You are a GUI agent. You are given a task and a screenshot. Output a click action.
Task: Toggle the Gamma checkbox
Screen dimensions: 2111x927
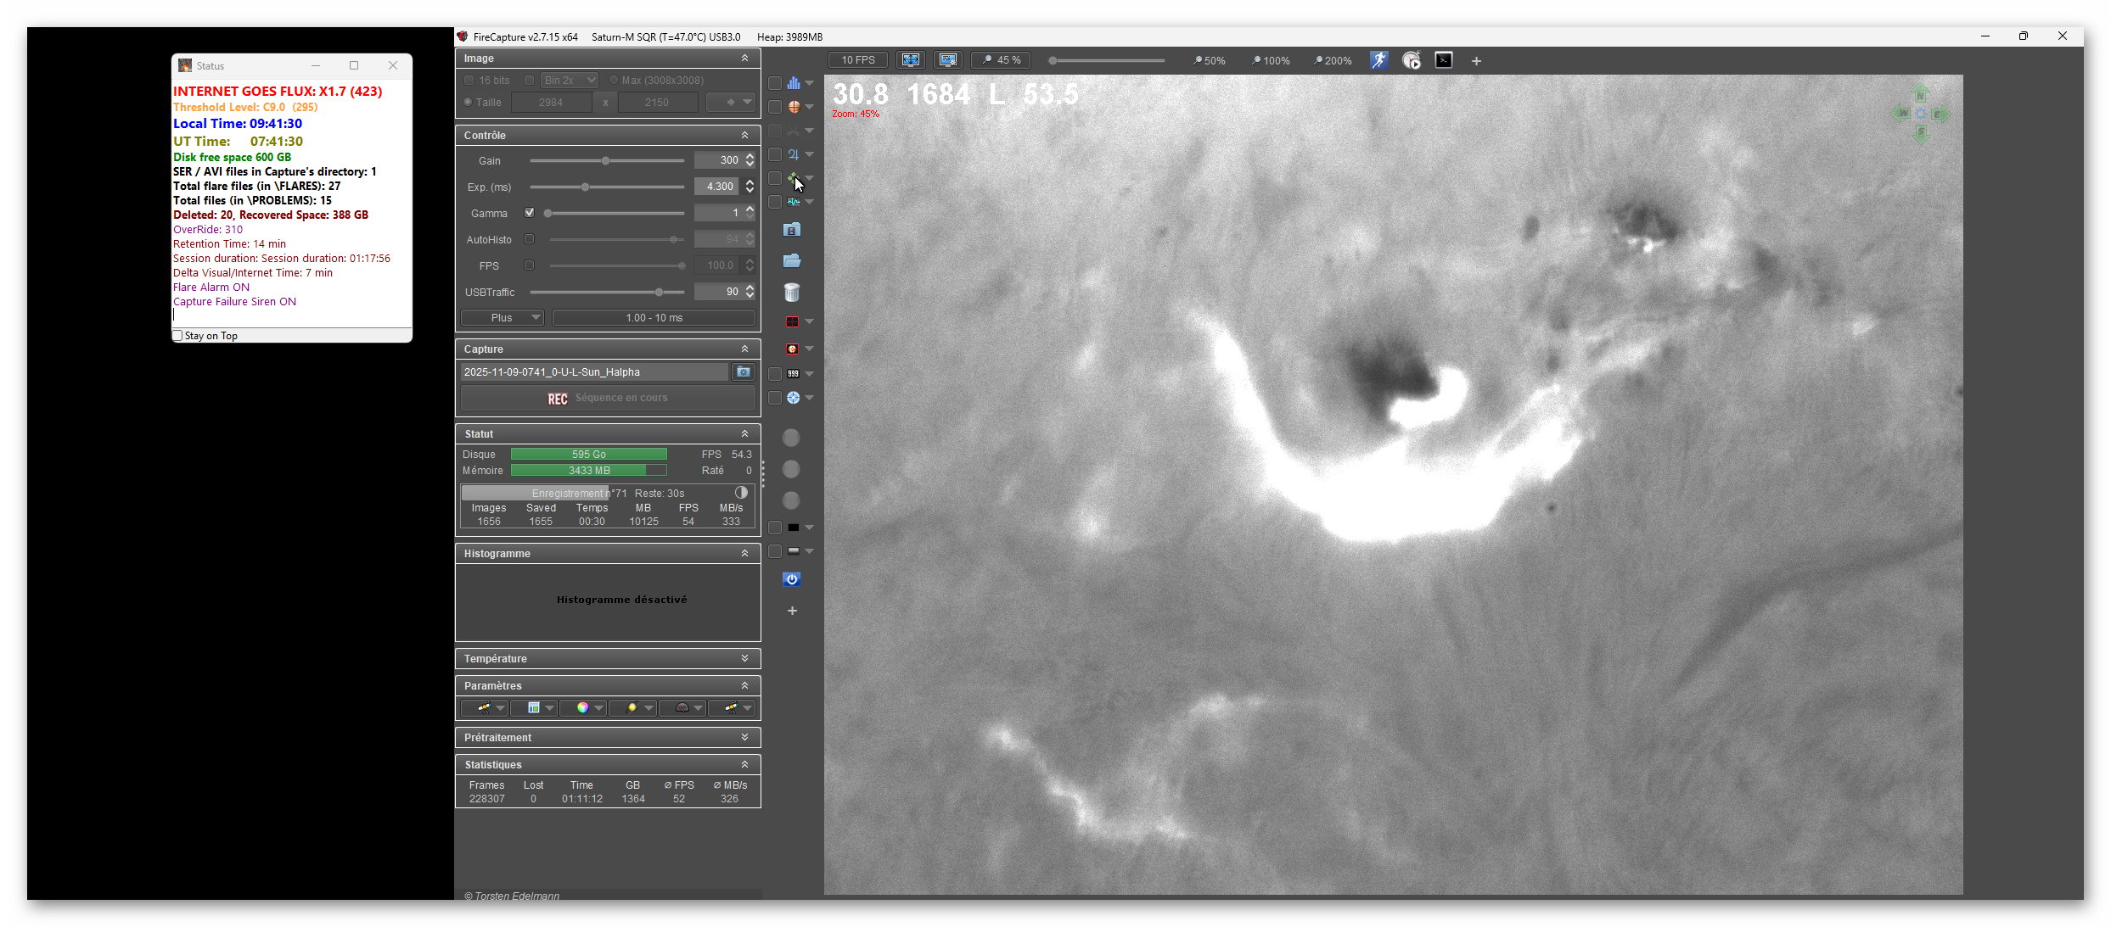point(529,213)
